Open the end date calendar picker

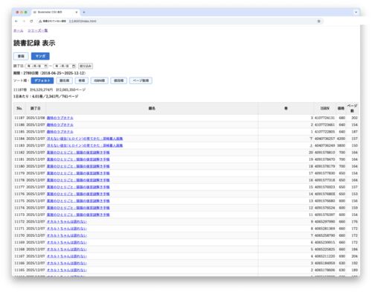pos(74,66)
